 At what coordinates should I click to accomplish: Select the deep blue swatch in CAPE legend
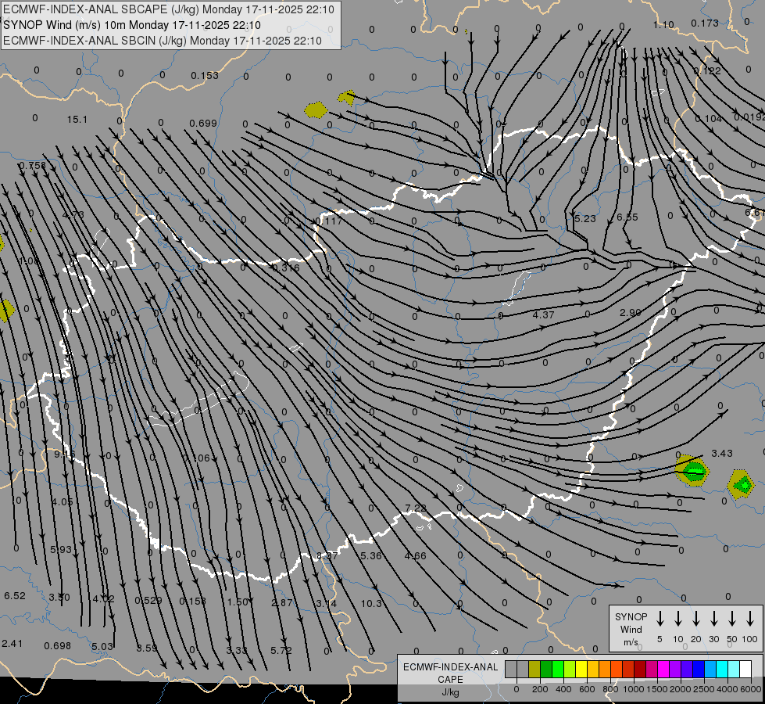coord(698,670)
